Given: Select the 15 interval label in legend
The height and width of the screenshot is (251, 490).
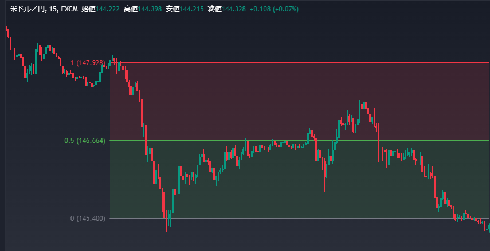Looking at the screenshot, I should click(x=53, y=10).
